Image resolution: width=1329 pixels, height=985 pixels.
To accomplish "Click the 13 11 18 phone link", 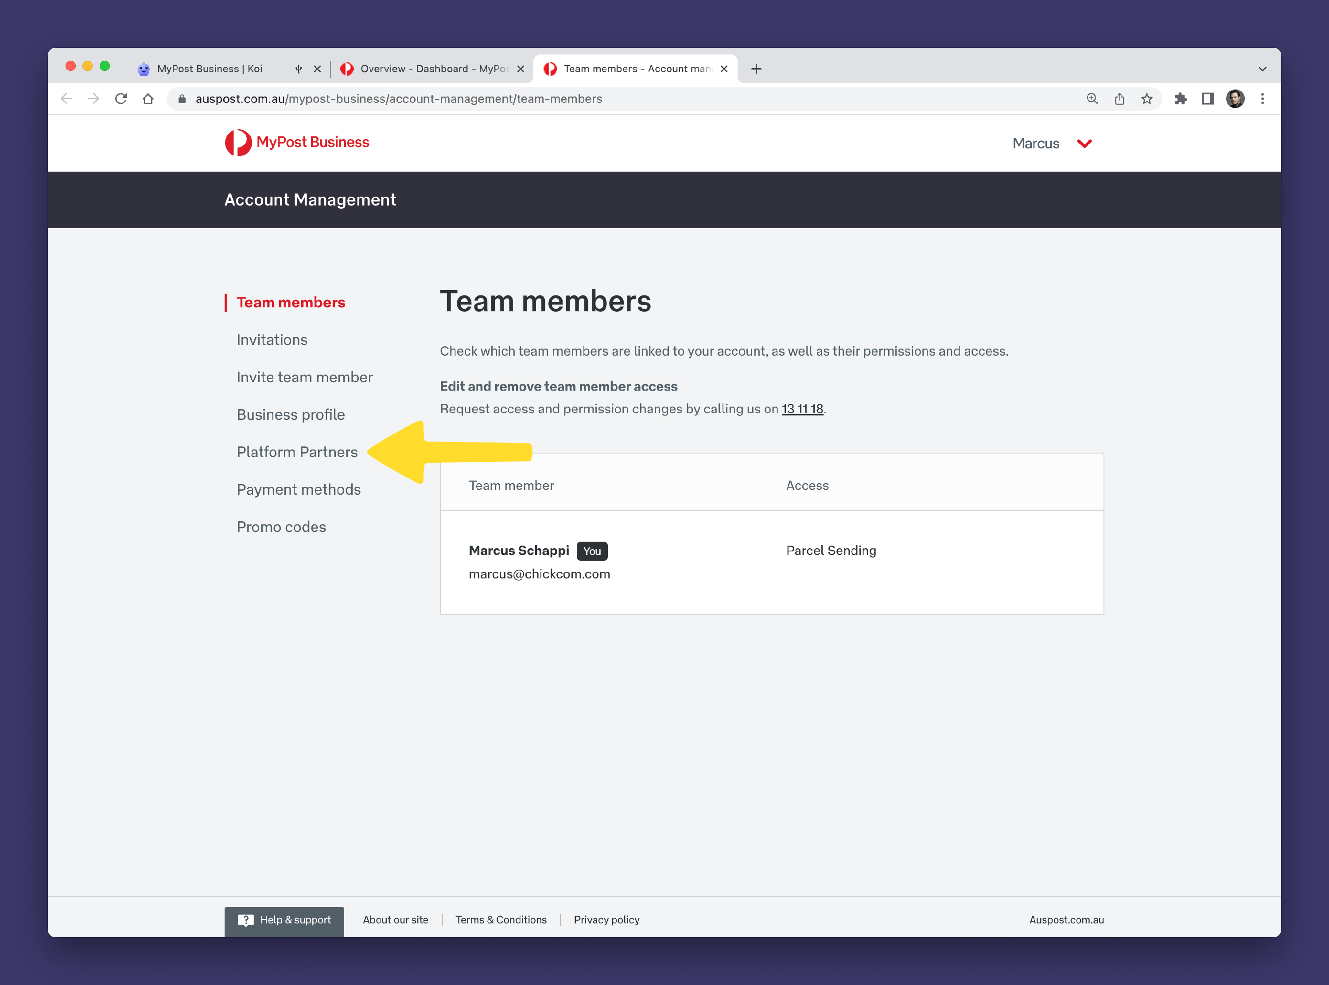I will pyautogui.click(x=802, y=409).
